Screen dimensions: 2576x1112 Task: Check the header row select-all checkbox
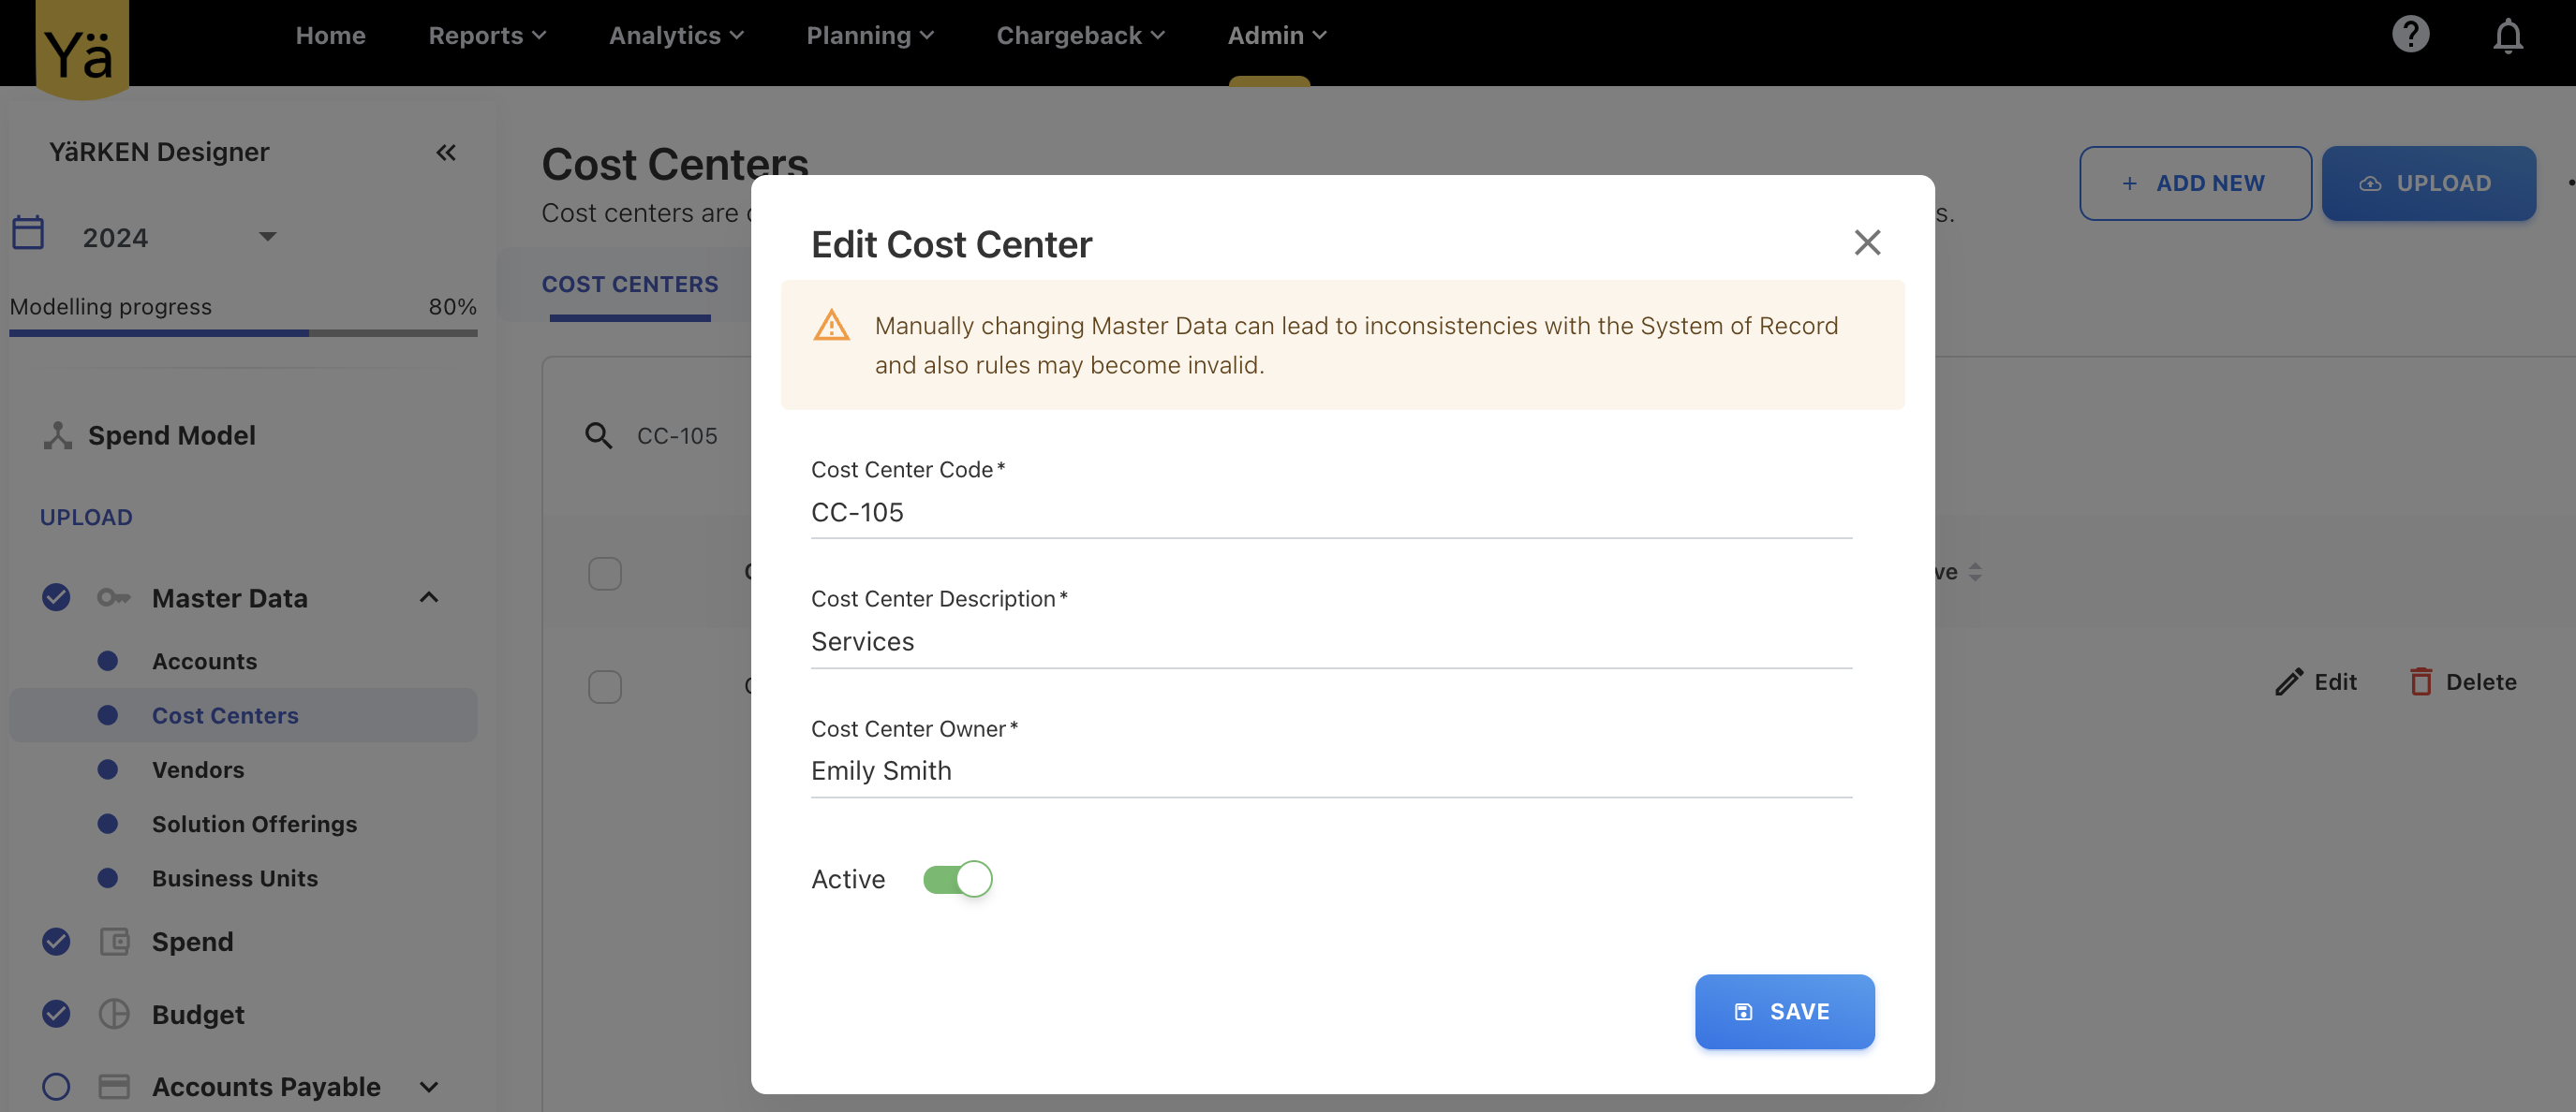pyautogui.click(x=605, y=574)
